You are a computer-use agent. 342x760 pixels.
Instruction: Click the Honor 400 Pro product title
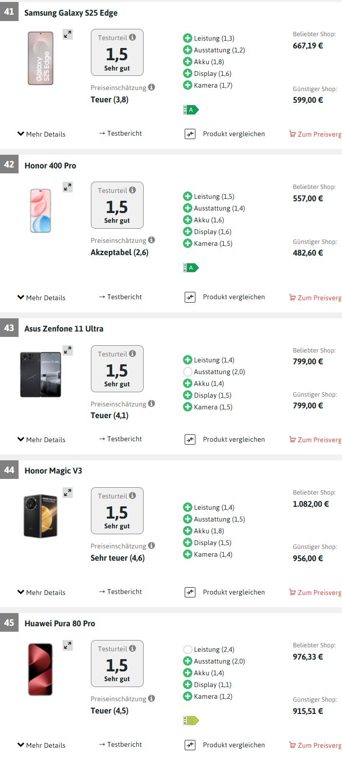point(50,166)
